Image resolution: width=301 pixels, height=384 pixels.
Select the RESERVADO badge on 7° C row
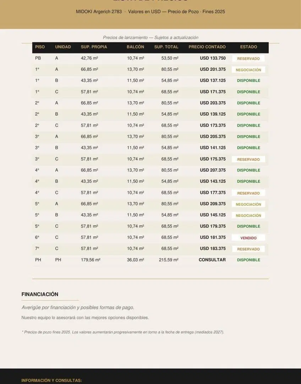coord(248,249)
